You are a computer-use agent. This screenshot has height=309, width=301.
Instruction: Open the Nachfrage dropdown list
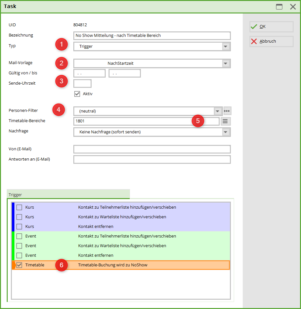pos(226,132)
